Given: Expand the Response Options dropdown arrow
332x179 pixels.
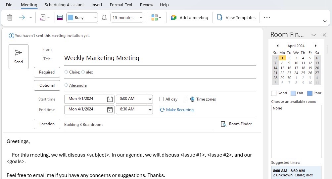Looking at the screenshot, I should [48, 18].
